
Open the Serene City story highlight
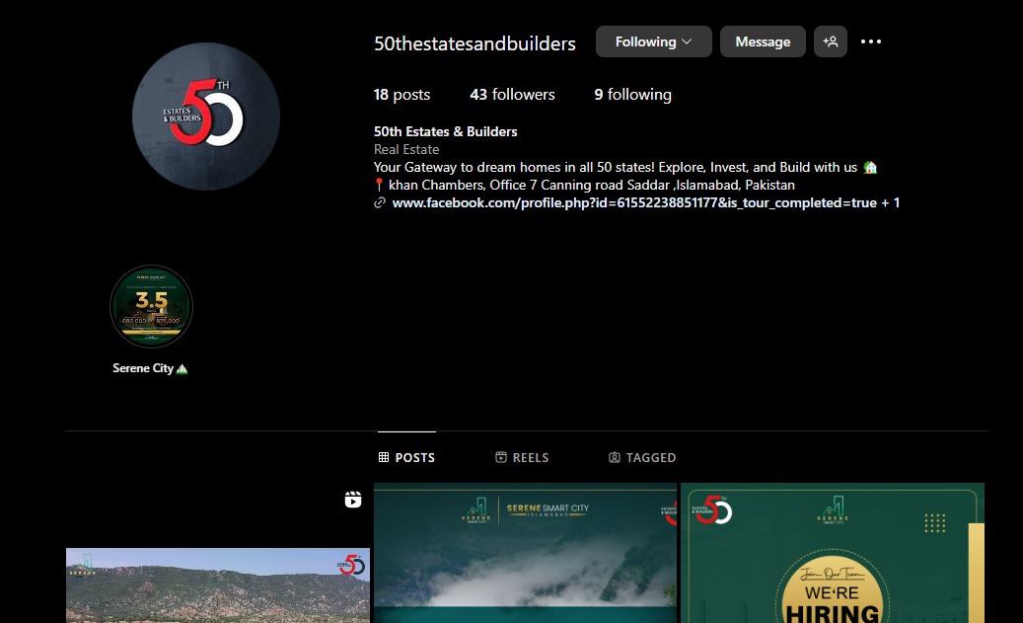coord(151,306)
